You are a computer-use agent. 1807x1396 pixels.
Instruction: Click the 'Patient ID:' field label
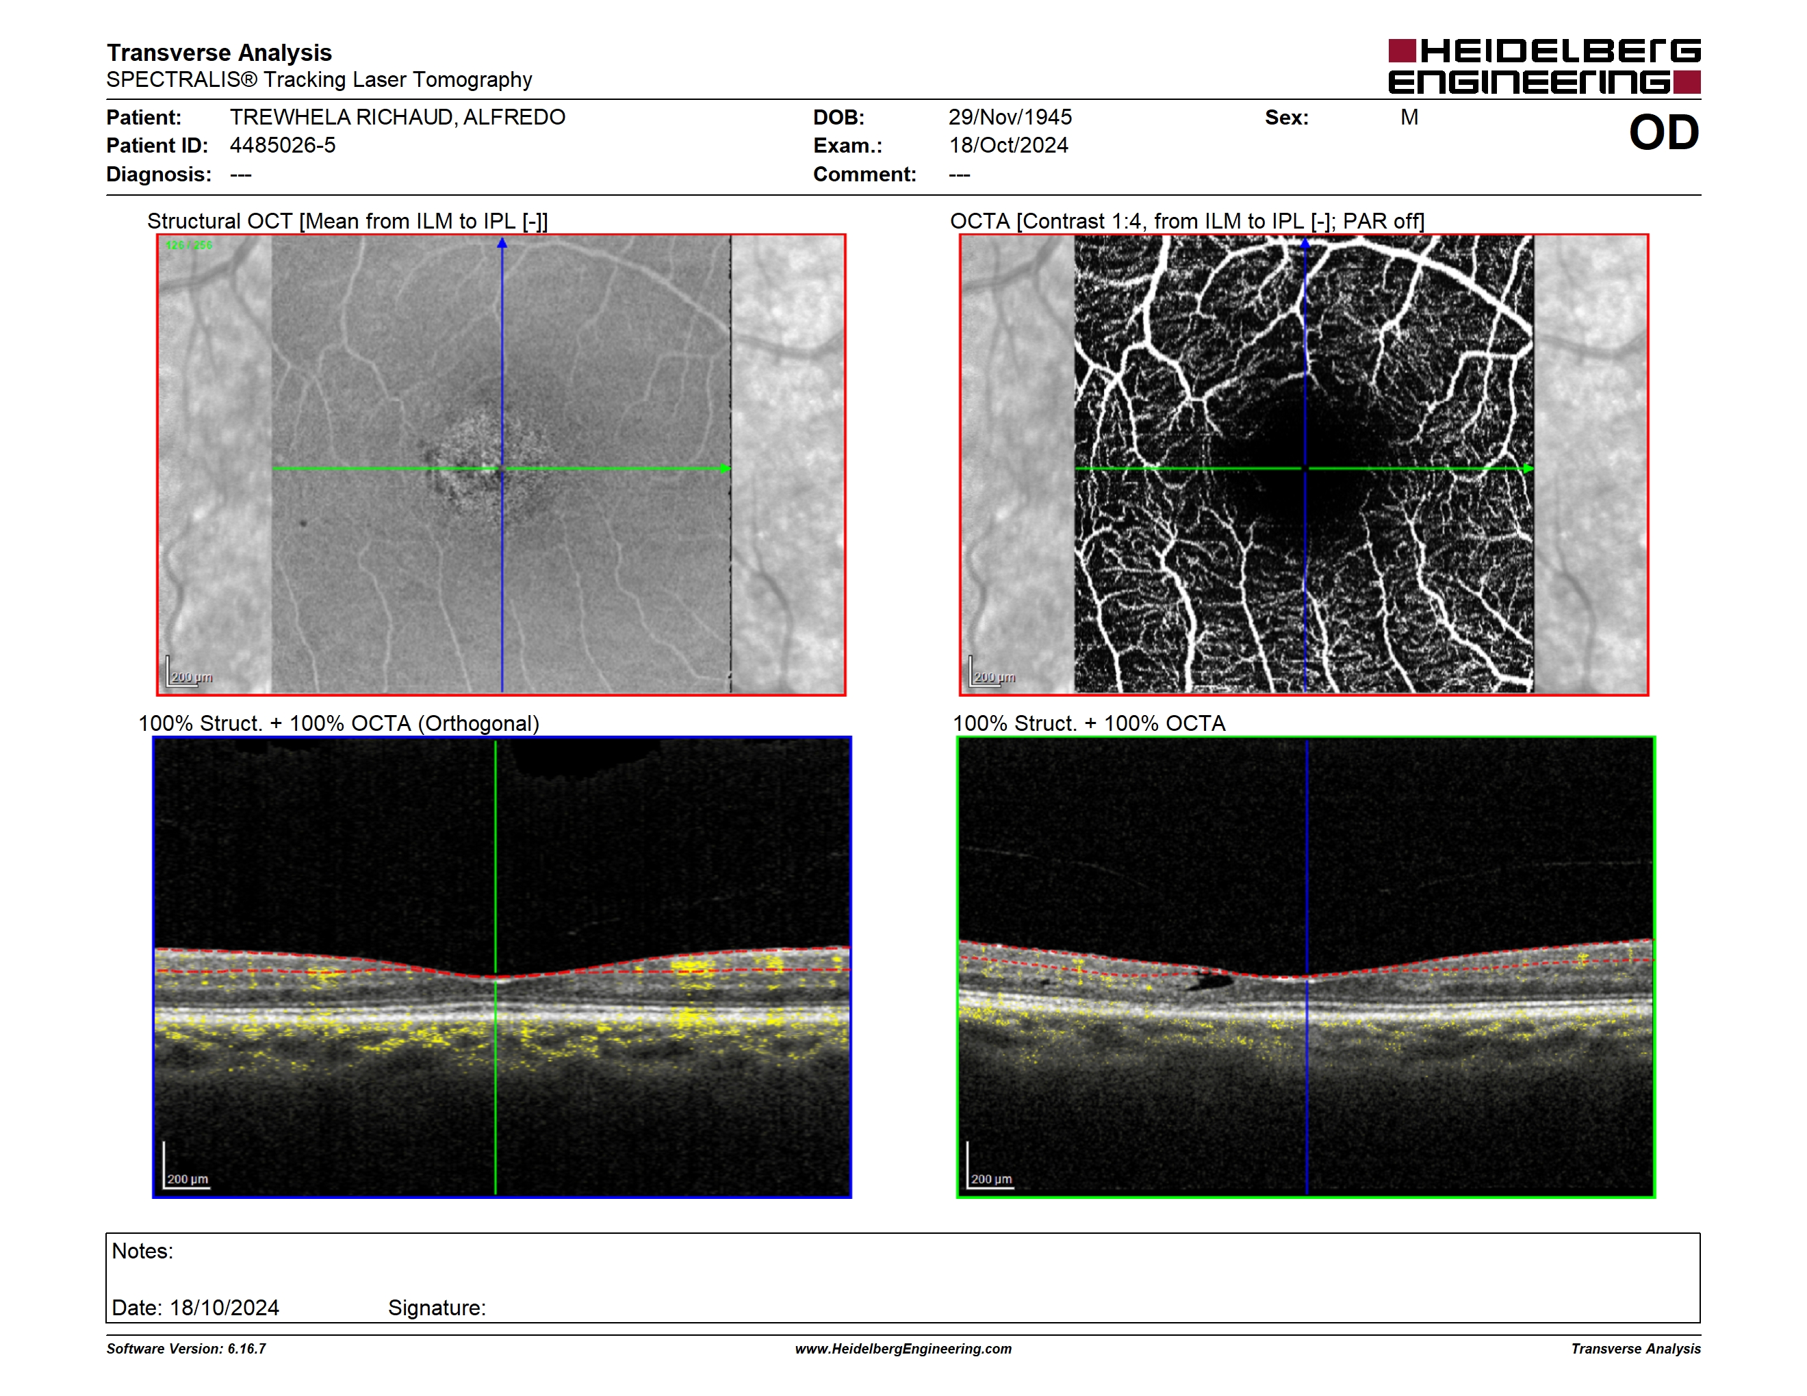point(157,146)
